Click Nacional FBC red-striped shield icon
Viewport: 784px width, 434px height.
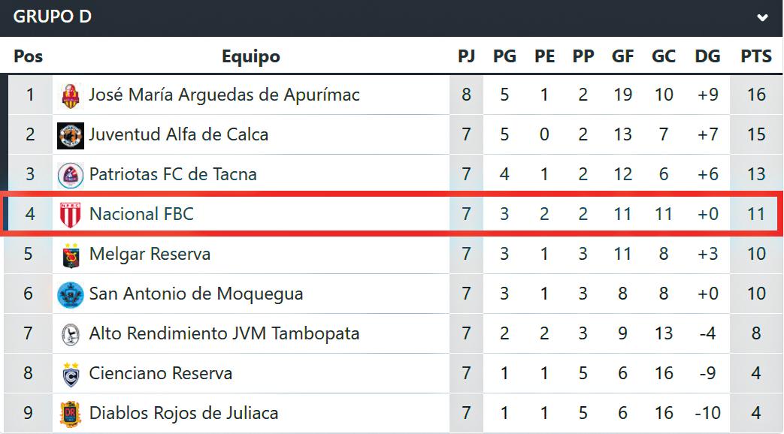click(x=71, y=215)
